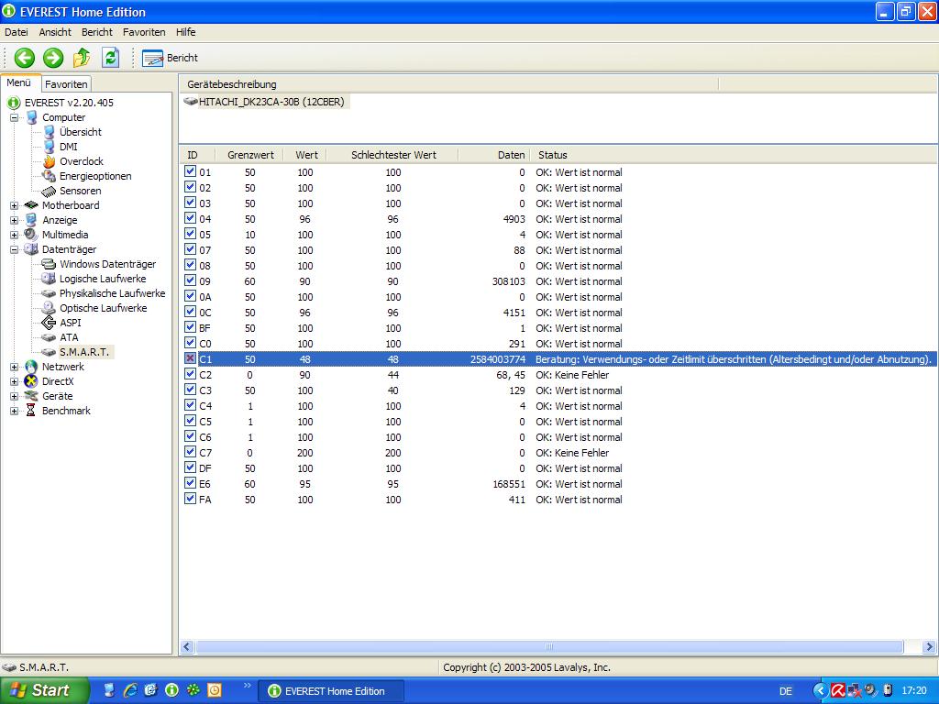This screenshot has width=939, height=704.
Task: Open Windows Datenträger in the tree
Action: pyautogui.click(x=107, y=264)
